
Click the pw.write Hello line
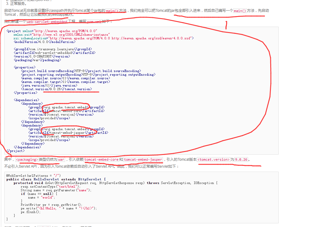pyautogui.click(x=59, y=208)
